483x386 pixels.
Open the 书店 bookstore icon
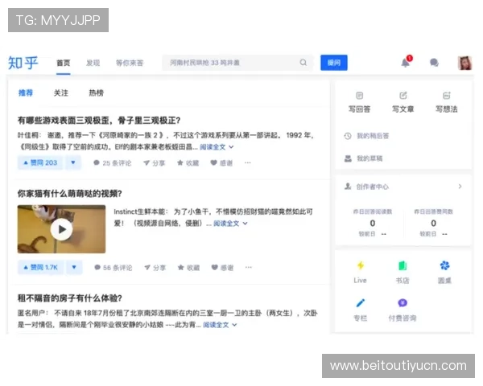click(x=402, y=265)
